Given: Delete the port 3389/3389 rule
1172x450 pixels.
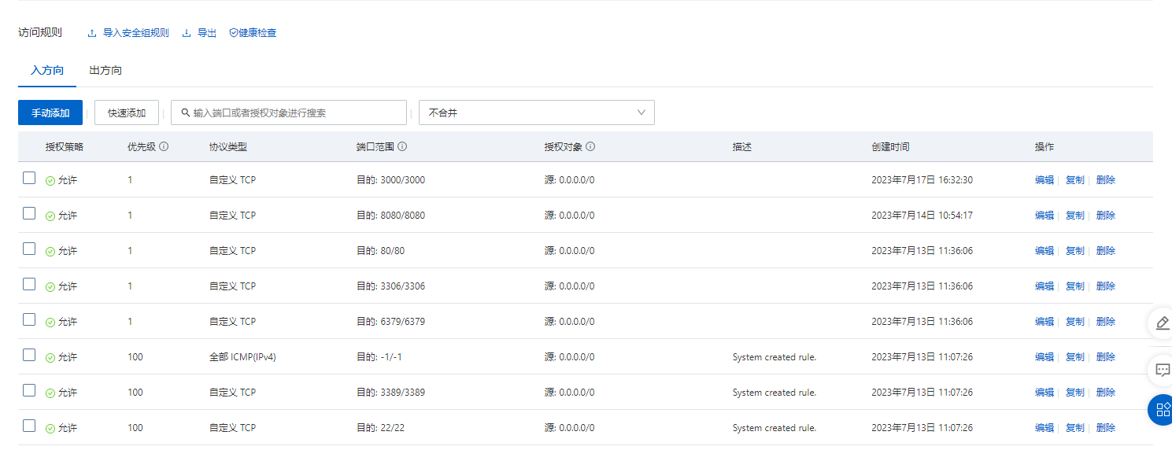Looking at the screenshot, I should 1106,393.
